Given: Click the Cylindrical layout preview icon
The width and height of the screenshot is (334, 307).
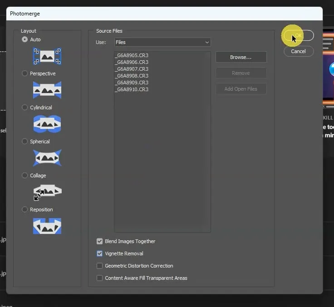Looking at the screenshot, I should [47, 124].
